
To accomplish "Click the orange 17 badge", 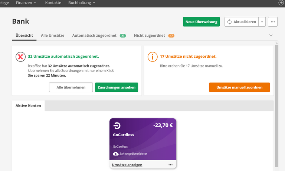I will coord(171,36).
